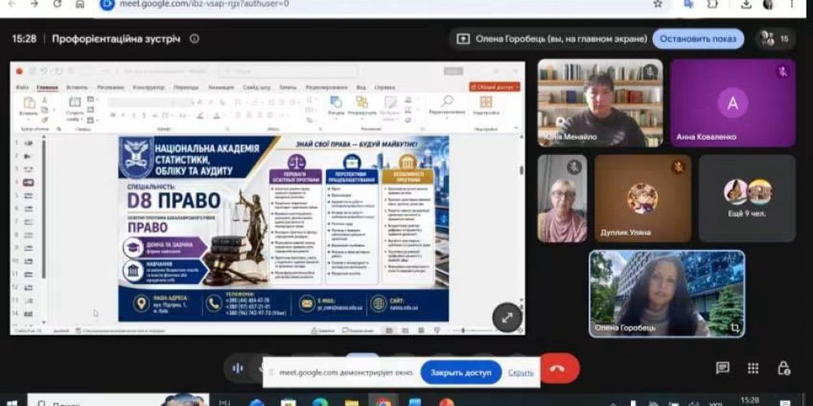Image resolution: width=813 pixels, height=406 pixels.
Task: Open the meeting info icon next to title
Action: click(194, 39)
